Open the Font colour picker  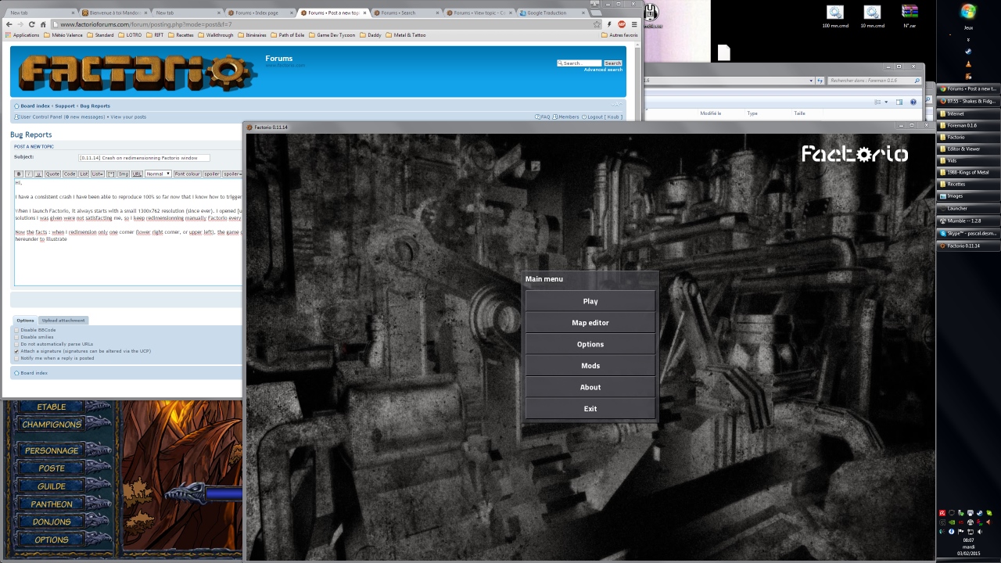[188, 174]
